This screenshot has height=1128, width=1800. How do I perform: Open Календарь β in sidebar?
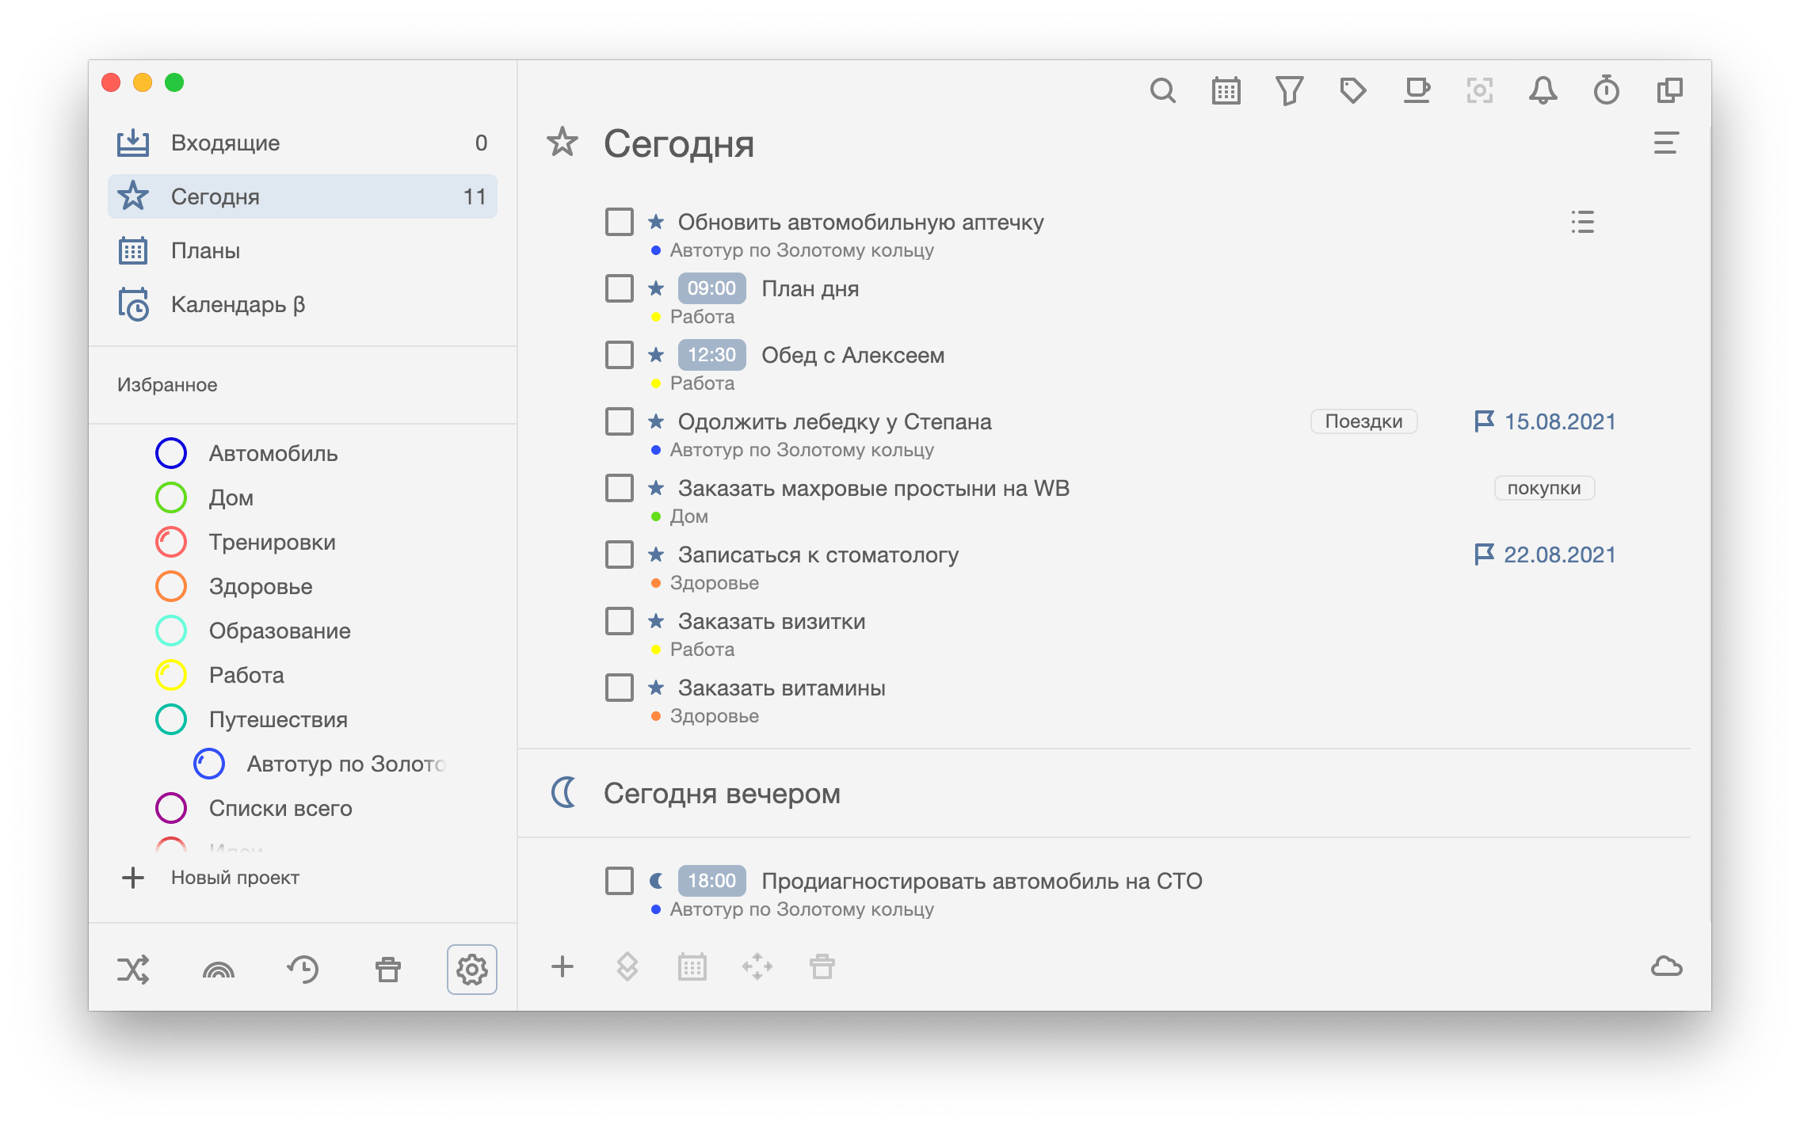click(x=303, y=304)
